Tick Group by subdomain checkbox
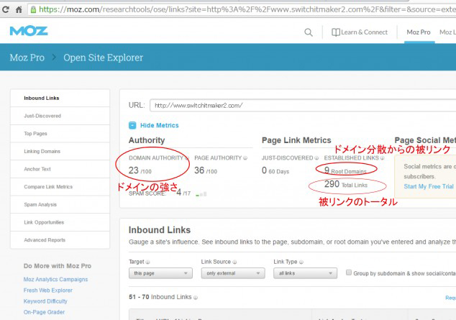This screenshot has height=320, width=456. click(x=348, y=273)
